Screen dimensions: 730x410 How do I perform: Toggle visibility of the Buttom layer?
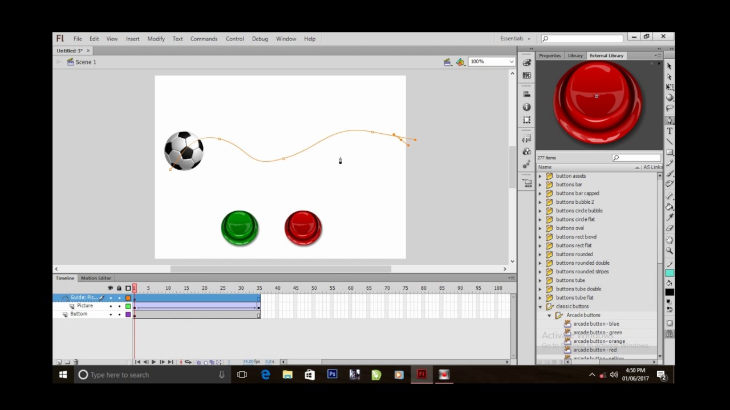(111, 314)
